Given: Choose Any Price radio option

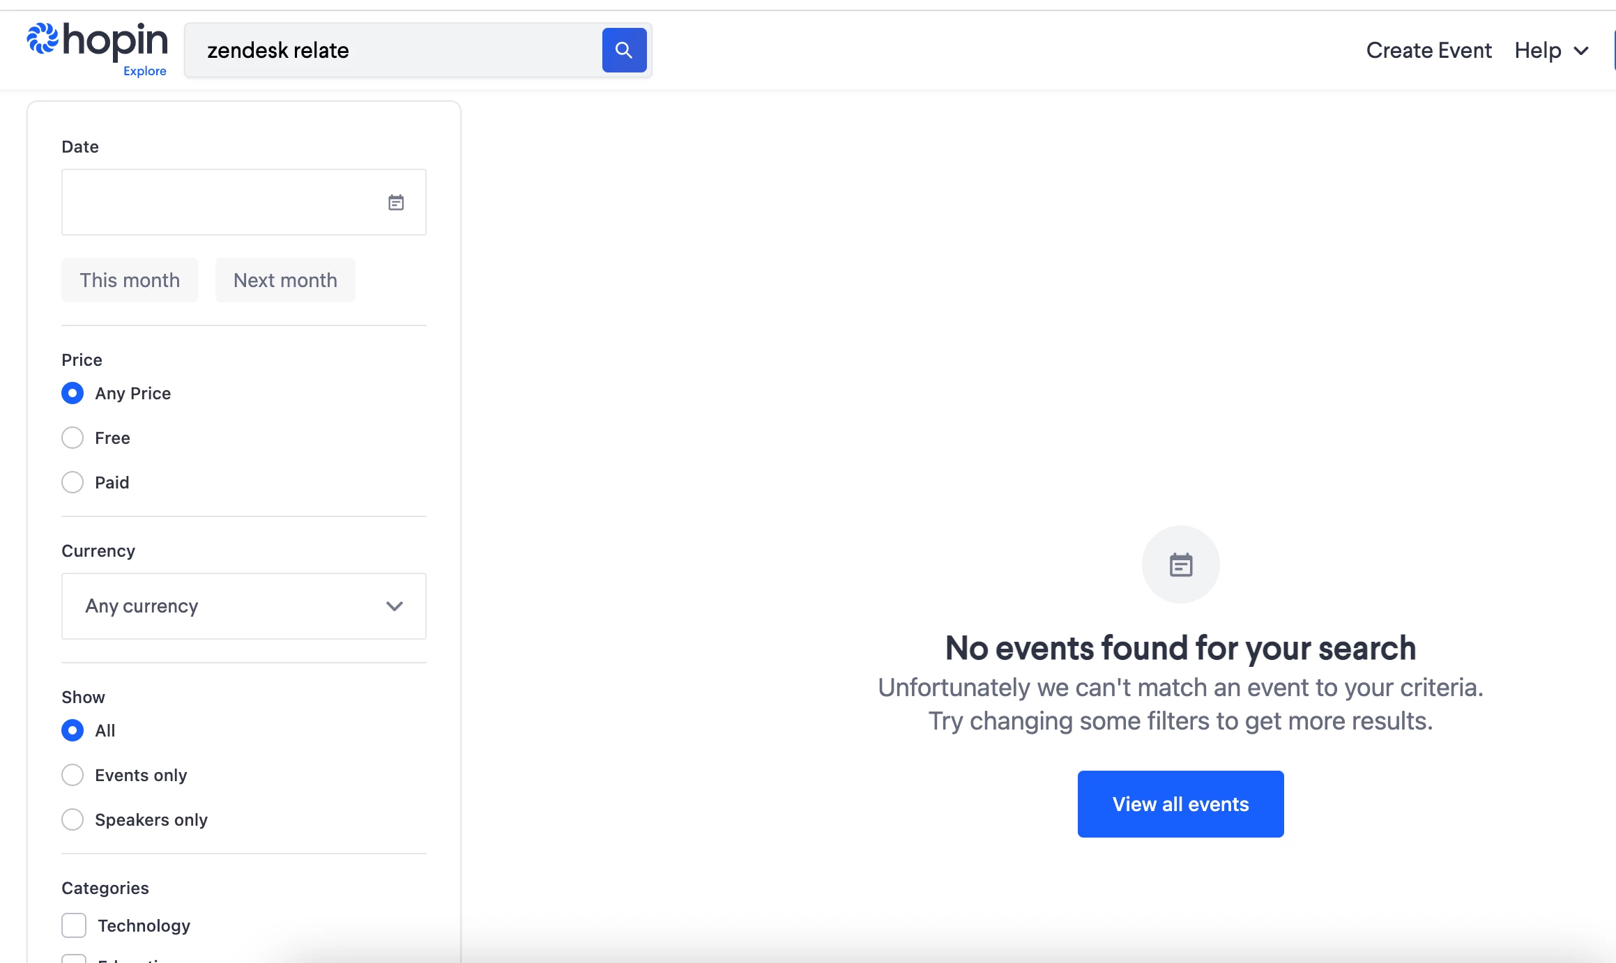Looking at the screenshot, I should click(73, 393).
